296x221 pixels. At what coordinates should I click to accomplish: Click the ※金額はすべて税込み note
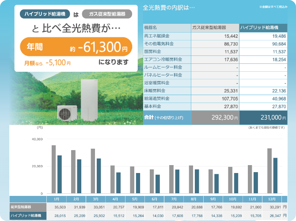[x=273, y=7]
